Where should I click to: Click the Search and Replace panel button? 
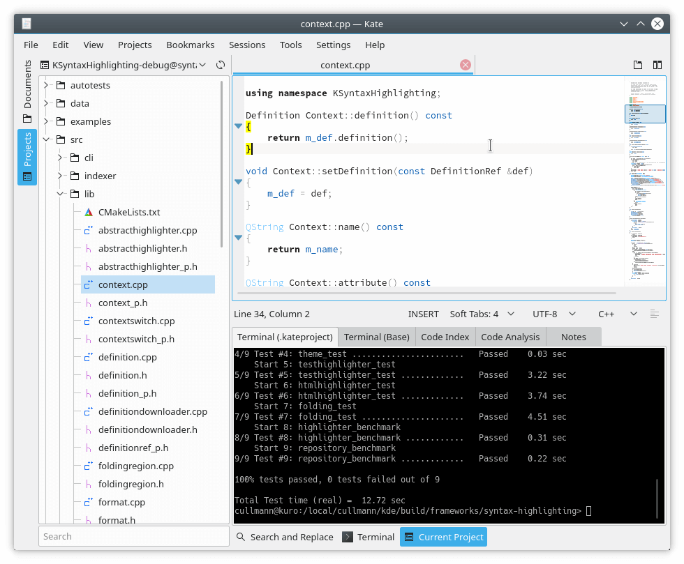(x=284, y=537)
